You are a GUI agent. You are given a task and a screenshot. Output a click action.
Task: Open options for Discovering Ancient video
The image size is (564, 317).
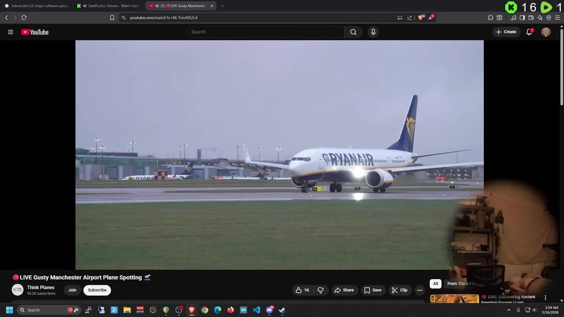click(545, 298)
